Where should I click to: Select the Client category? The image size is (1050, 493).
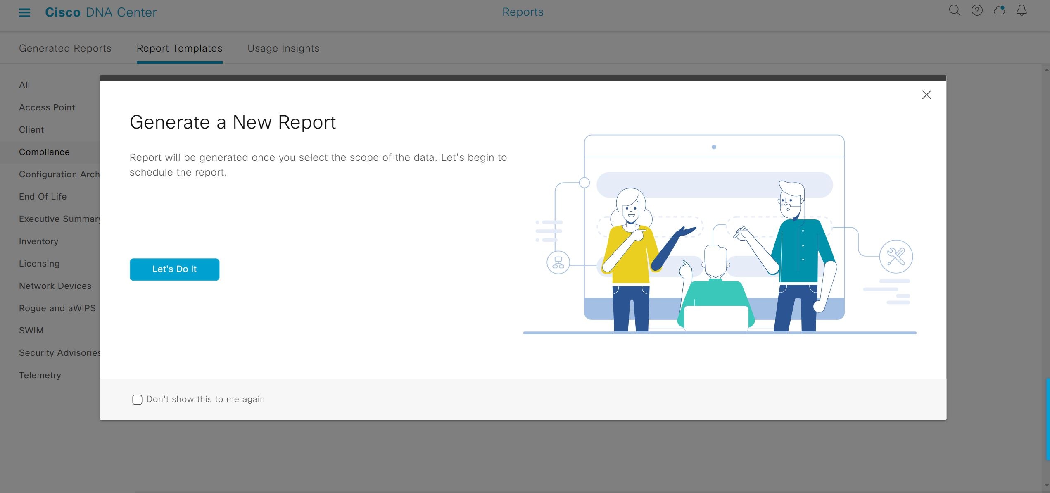[x=31, y=130]
